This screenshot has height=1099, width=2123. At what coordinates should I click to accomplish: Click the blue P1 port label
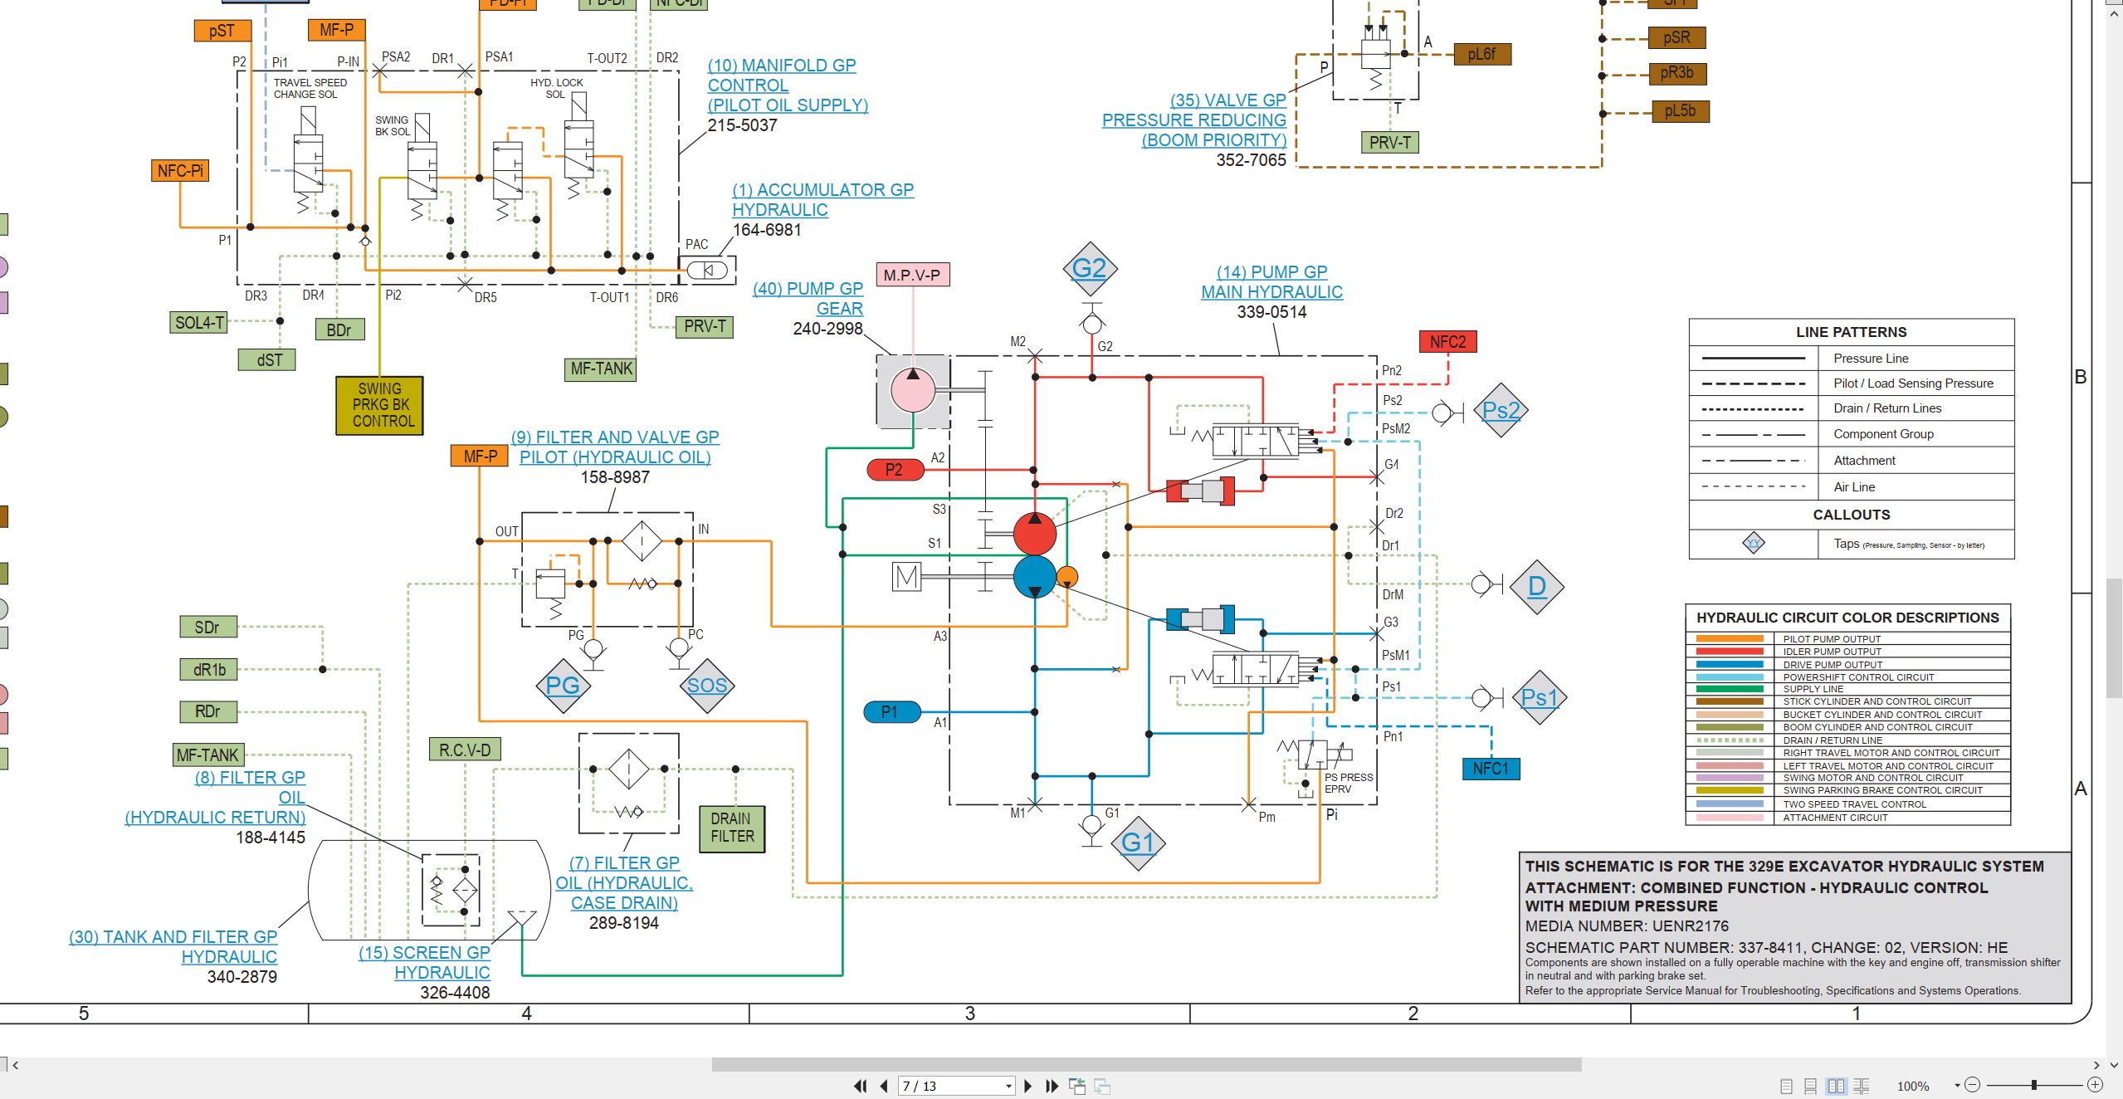point(891,712)
